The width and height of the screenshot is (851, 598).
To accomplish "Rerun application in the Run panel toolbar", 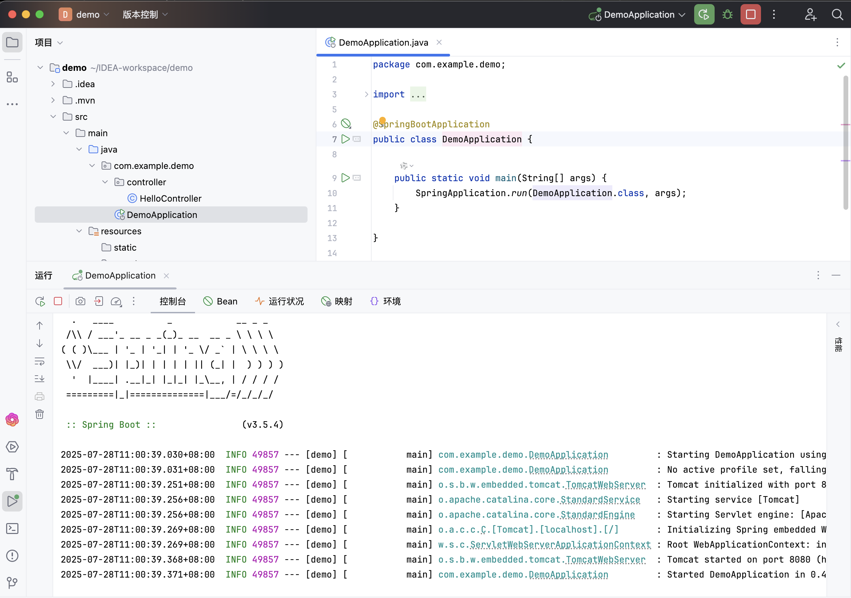I will click(x=40, y=301).
